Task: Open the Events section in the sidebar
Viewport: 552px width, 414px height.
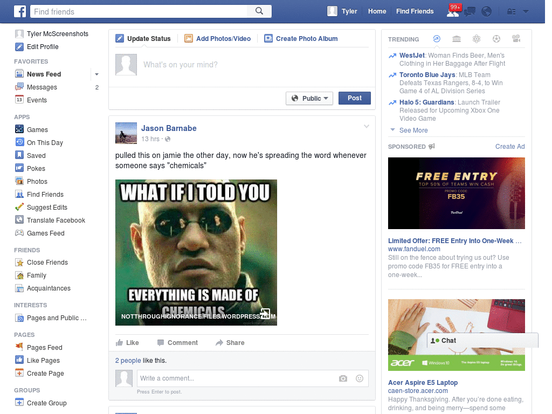Action: 36,100
